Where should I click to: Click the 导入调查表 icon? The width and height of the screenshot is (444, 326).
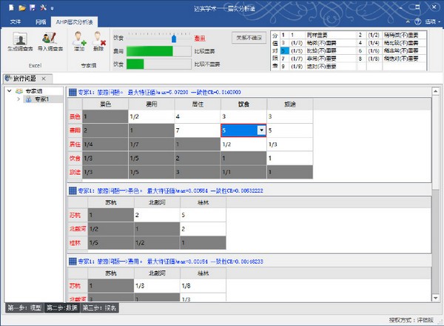point(50,39)
